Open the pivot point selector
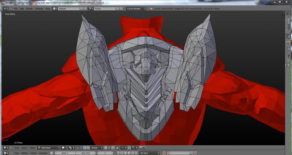The image size is (292, 155). 71,148
